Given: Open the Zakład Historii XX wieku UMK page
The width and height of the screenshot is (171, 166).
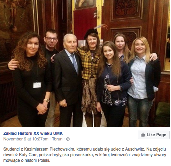Looking at the screenshot, I should click(x=33, y=133).
